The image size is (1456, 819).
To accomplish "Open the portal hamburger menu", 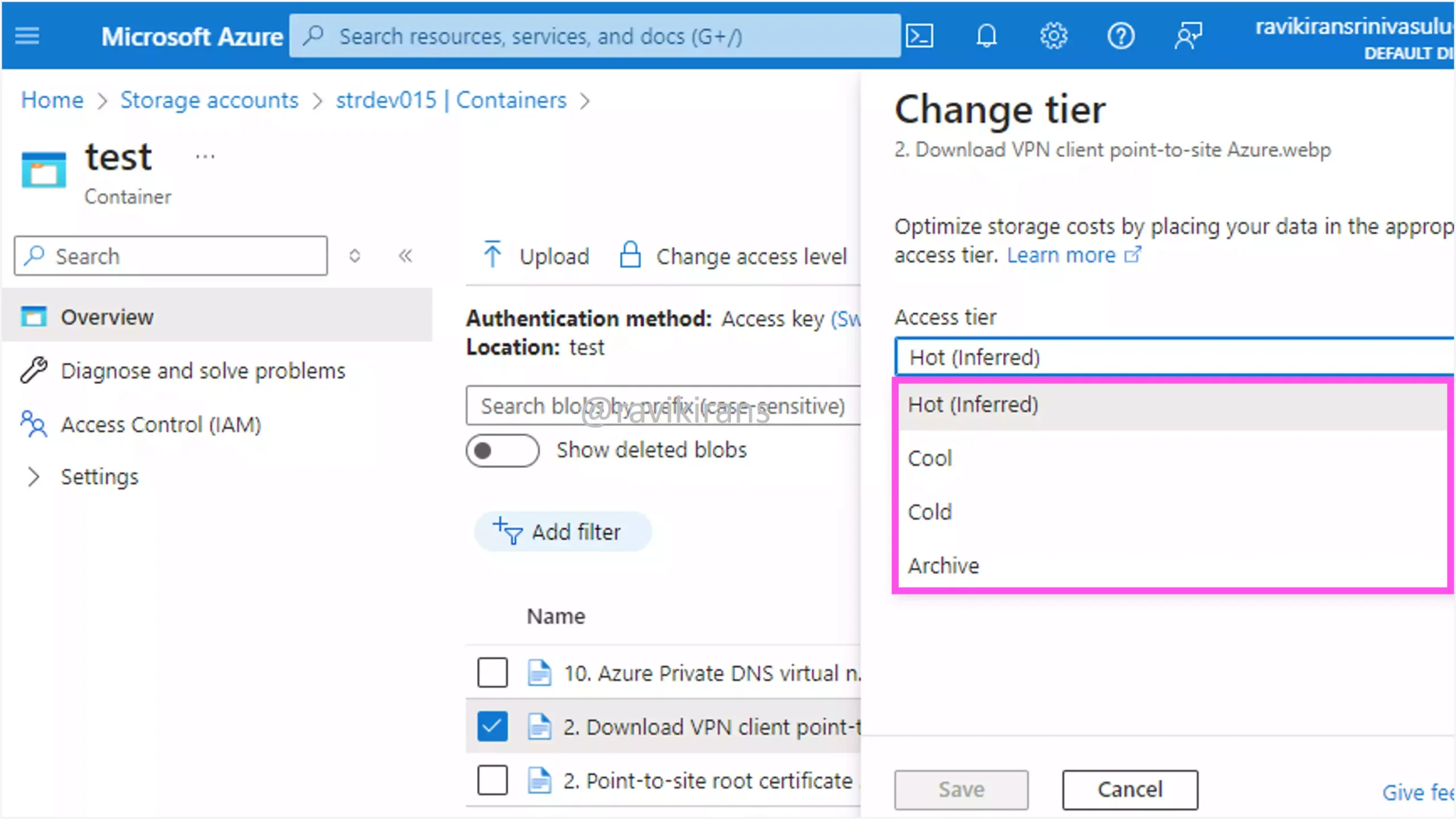I will point(27,36).
